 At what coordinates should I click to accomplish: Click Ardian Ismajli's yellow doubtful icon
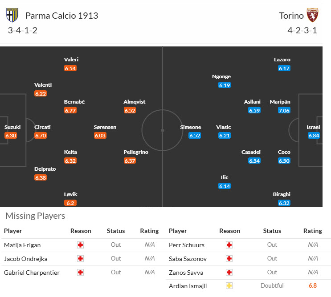coord(229,286)
